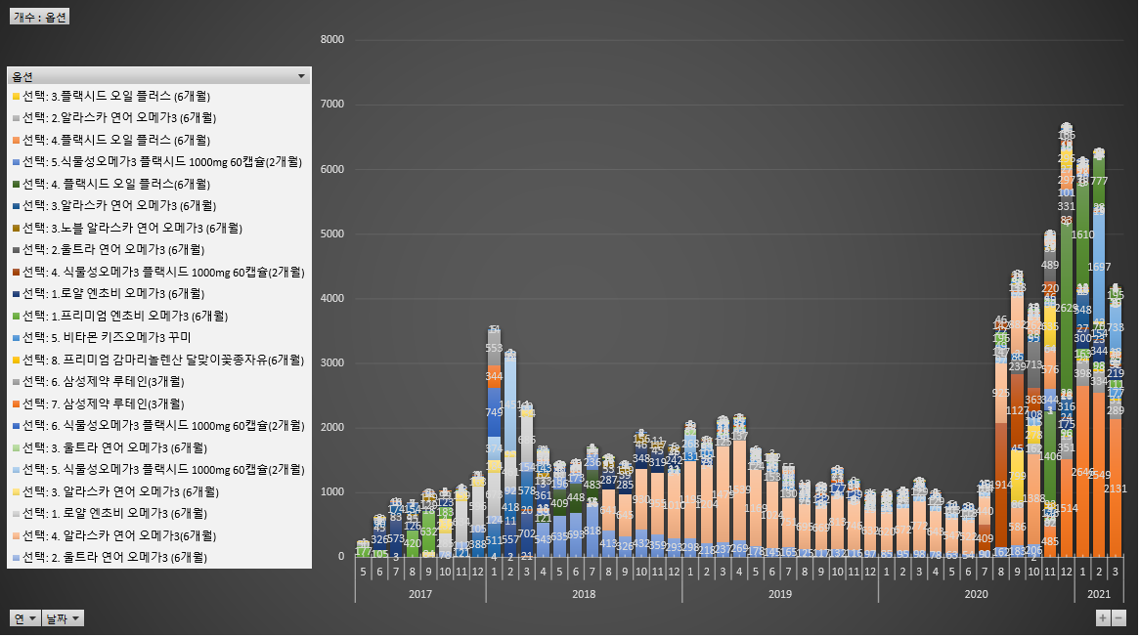Select legend entry '선택: 1.로얄 엔초비 오메가3 (6개월)' without space
The image size is (1140, 637).
click(x=113, y=293)
